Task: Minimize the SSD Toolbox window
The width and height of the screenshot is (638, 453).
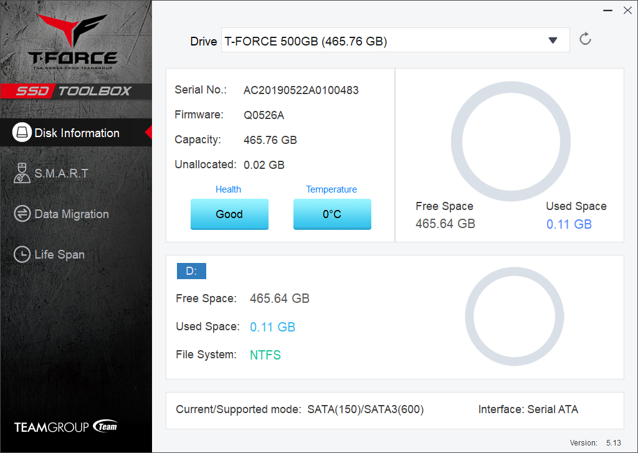Action: coord(608,11)
